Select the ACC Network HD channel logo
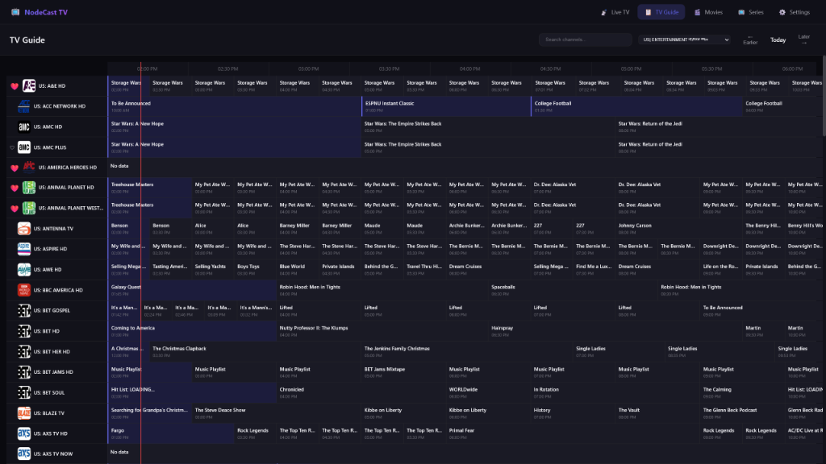This screenshot has width=826, height=464. pos(23,106)
